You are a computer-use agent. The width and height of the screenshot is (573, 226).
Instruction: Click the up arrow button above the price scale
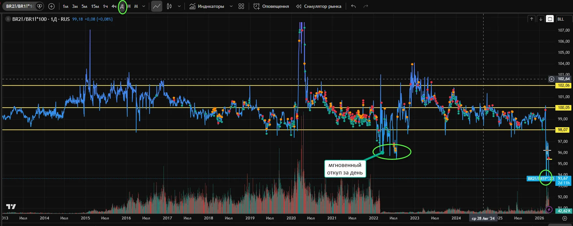tap(532, 19)
